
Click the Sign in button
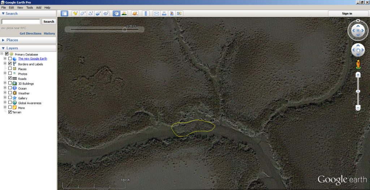(x=347, y=13)
